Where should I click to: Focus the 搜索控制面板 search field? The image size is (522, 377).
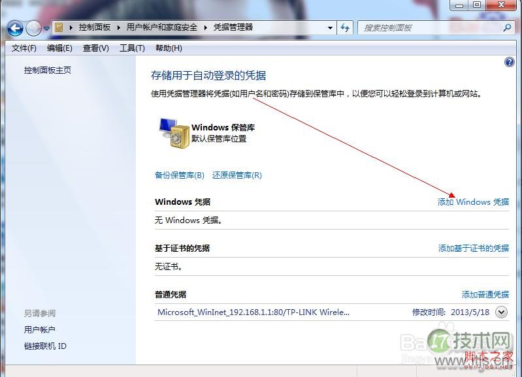(x=431, y=27)
